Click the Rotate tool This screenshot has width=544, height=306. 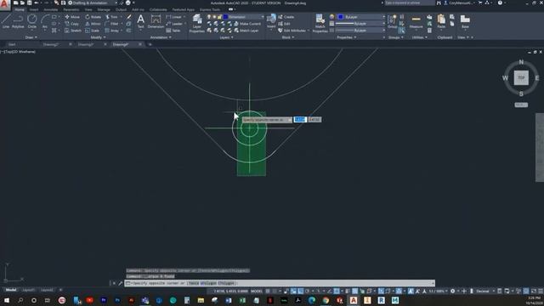[93, 17]
